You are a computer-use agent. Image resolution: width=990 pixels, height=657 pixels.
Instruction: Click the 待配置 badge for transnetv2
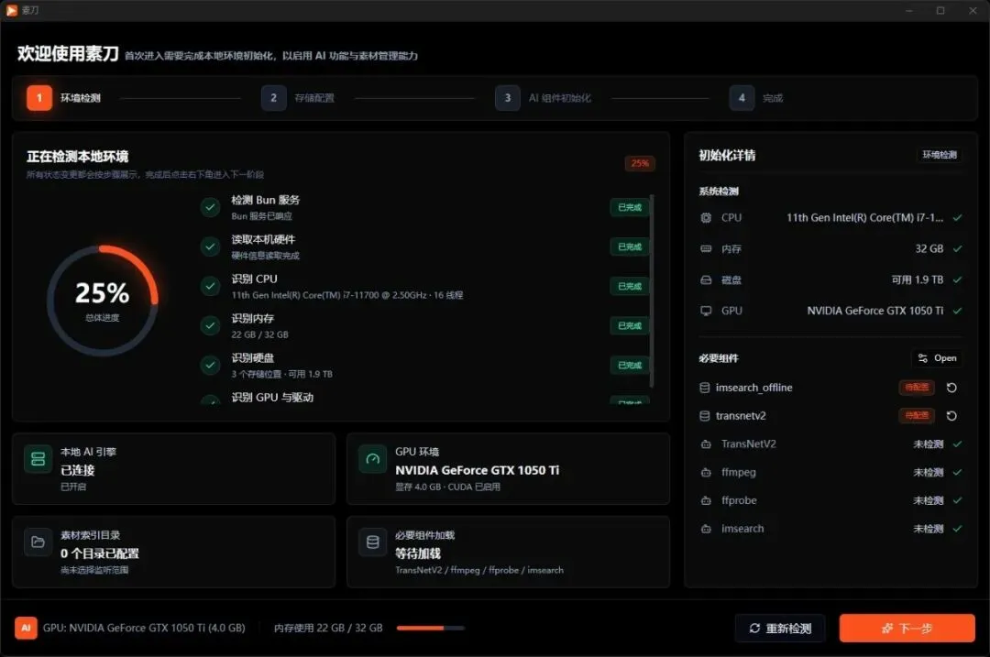click(917, 415)
